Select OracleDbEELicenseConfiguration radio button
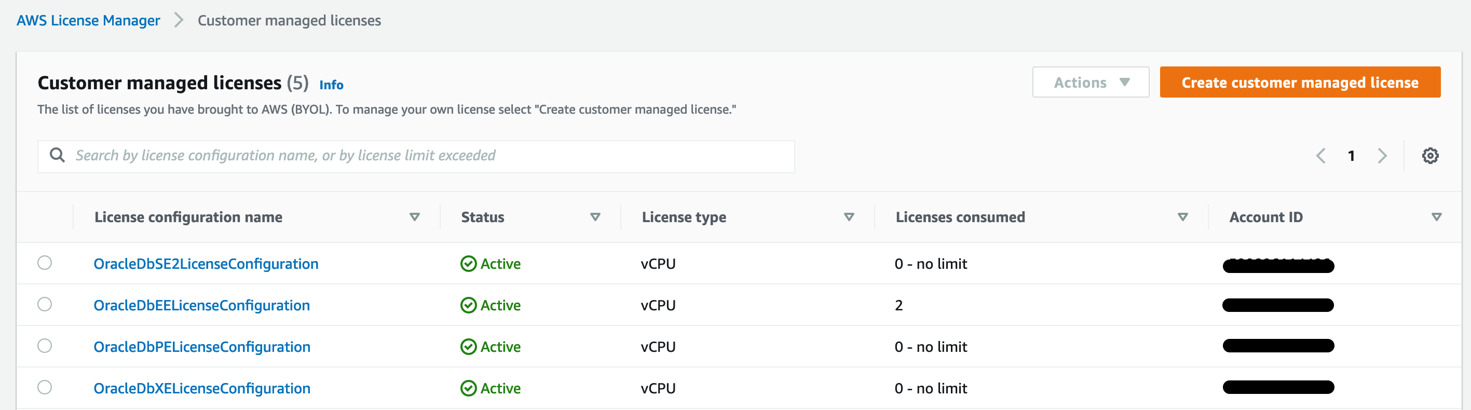Image resolution: width=1471 pixels, height=410 pixels. coord(45,304)
